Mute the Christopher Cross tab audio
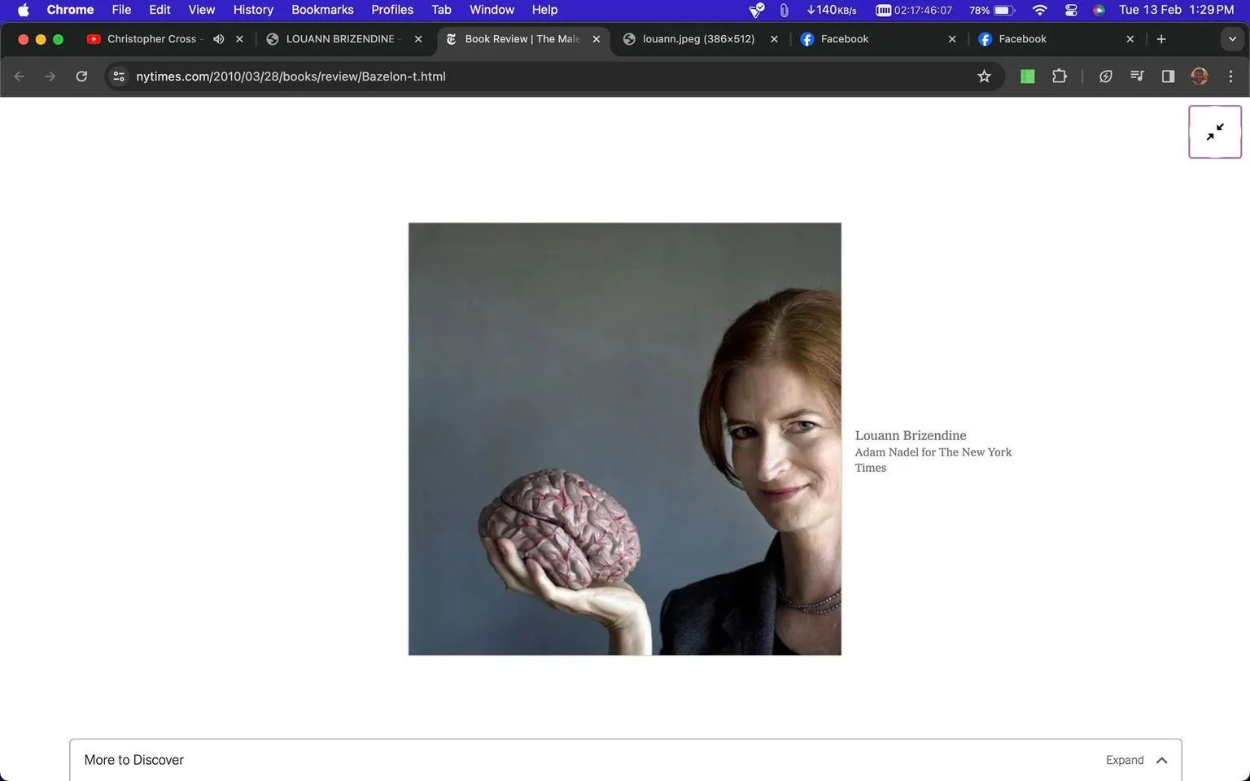 219,39
